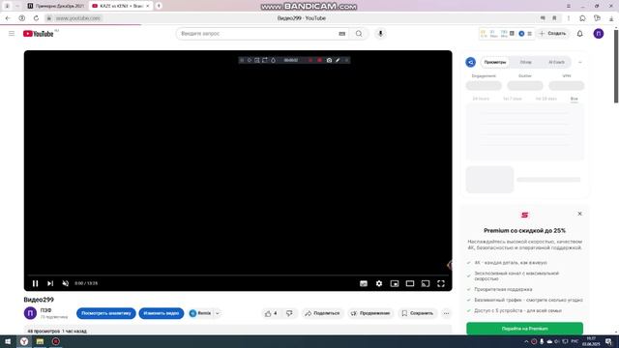Open the ПЭФ channel name link
Viewport: 619px width, 348px height.
[x=45, y=310]
